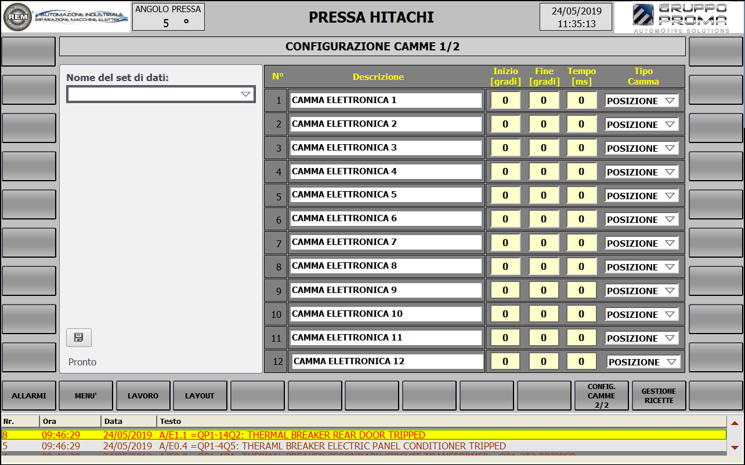Click the ANGOLO PRESSA angle display

tap(168, 17)
